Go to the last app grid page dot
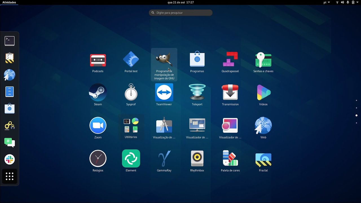Image resolution: width=361 pixels, height=203 pixels. tap(356, 123)
